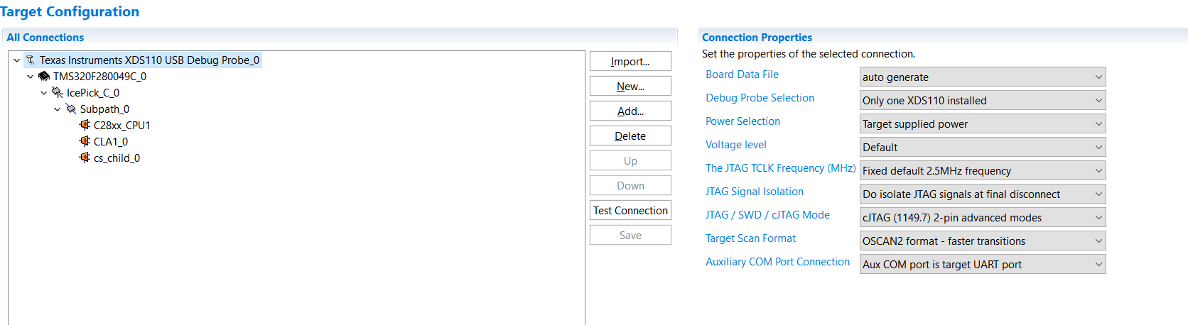Open the JTAG / SWD / cJTAG Mode dropdown
This screenshot has height=325, width=1188.
(983, 218)
